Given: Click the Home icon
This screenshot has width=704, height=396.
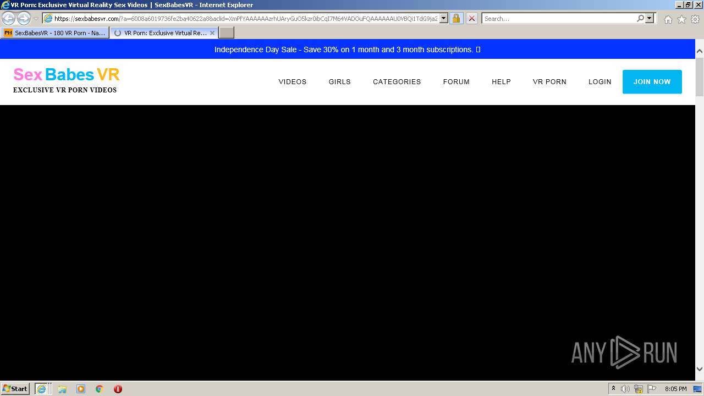Looking at the screenshot, I should (668, 19).
